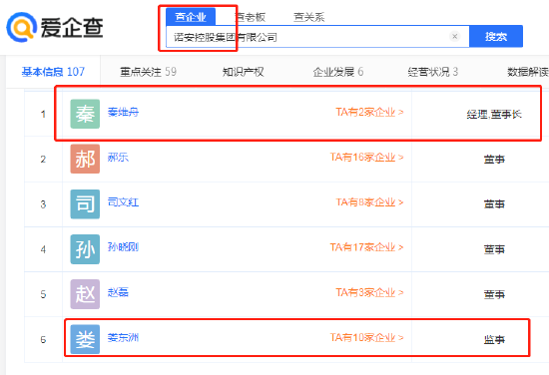This screenshot has height=375, width=549.
Task: Open the 秦维舟 person link
Action: click(123, 112)
